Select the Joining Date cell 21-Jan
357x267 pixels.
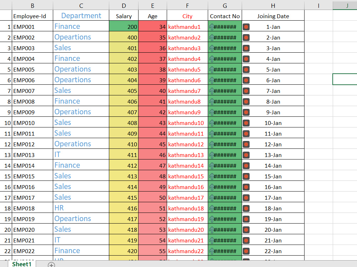coord(273,240)
